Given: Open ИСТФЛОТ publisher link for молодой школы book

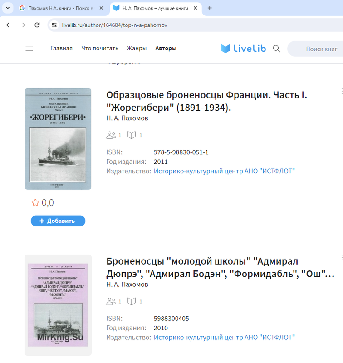Looking at the screenshot, I should pyautogui.click(x=224, y=337).
